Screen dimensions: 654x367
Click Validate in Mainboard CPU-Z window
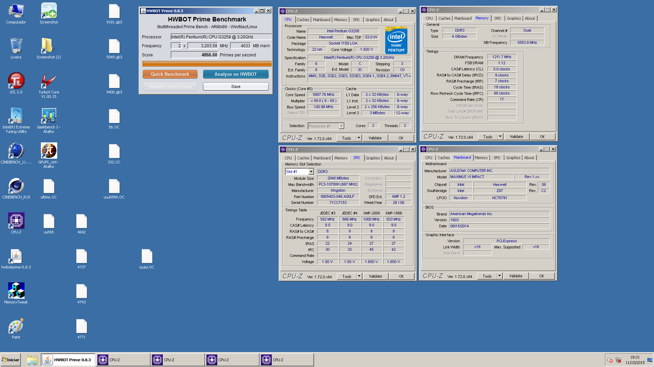516,276
